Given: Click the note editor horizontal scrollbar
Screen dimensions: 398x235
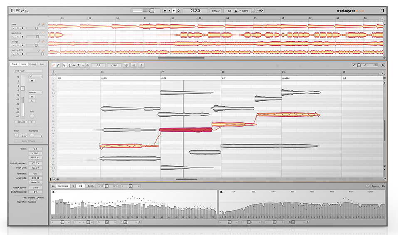Looking at the screenshot, I should [x=187, y=179].
